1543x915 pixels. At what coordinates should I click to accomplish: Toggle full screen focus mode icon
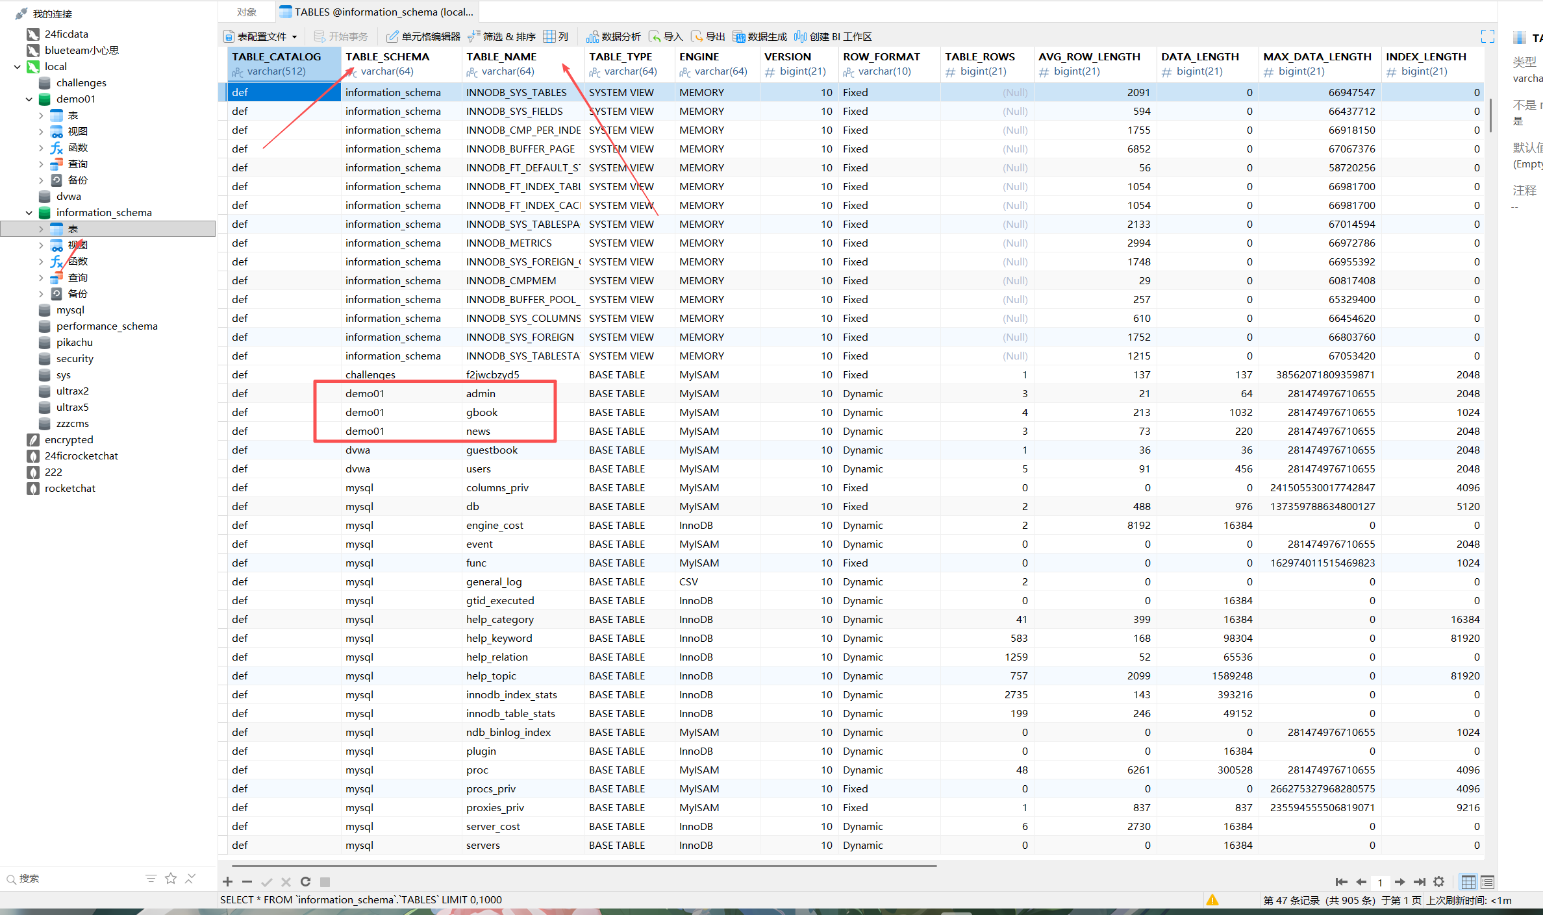coord(1487,36)
